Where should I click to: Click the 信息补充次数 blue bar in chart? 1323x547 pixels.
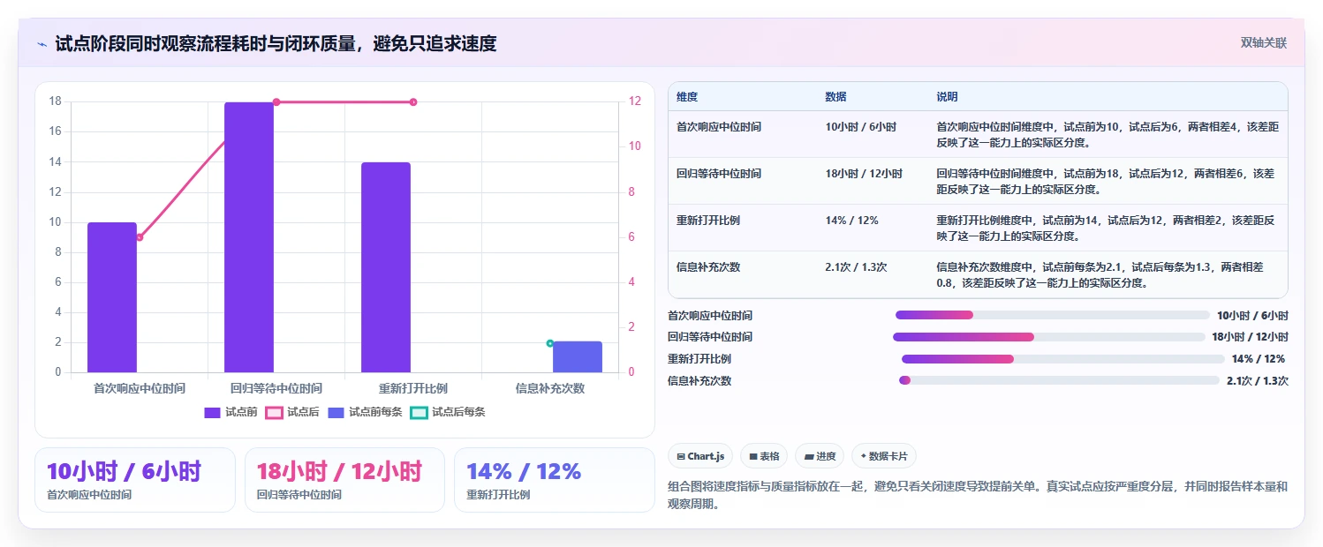578,356
